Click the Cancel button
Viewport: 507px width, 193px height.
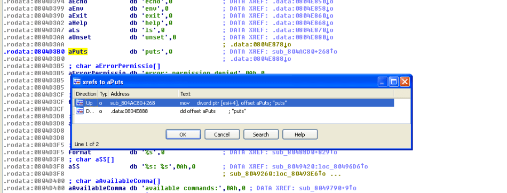(x=222, y=134)
